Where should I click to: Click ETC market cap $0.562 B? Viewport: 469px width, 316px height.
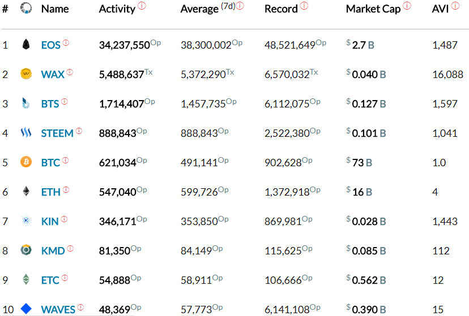click(366, 280)
